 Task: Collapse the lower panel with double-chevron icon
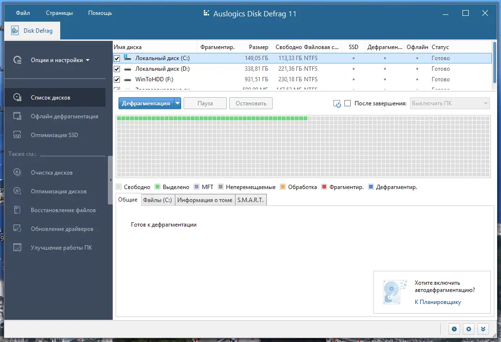pos(483,329)
